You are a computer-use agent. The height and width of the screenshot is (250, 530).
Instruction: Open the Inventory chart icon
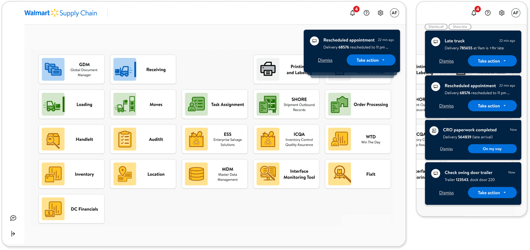pos(53,174)
